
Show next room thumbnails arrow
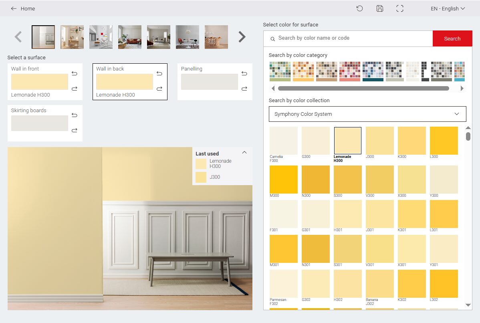pyautogui.click(x=242, y=37)
